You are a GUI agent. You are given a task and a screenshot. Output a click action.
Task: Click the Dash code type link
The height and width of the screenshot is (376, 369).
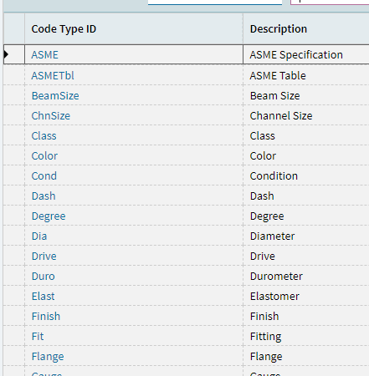[x=44, y=196]
